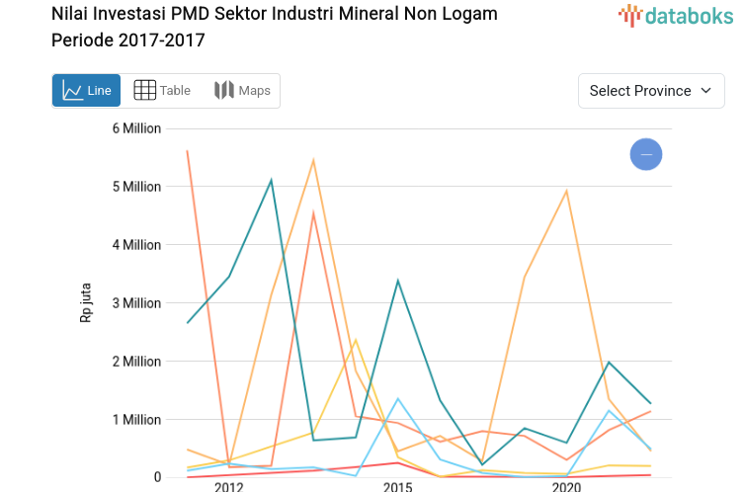The image size is (744, 492).
Task: Click the light blue line peak at 2015
Action: pos(397,398)
